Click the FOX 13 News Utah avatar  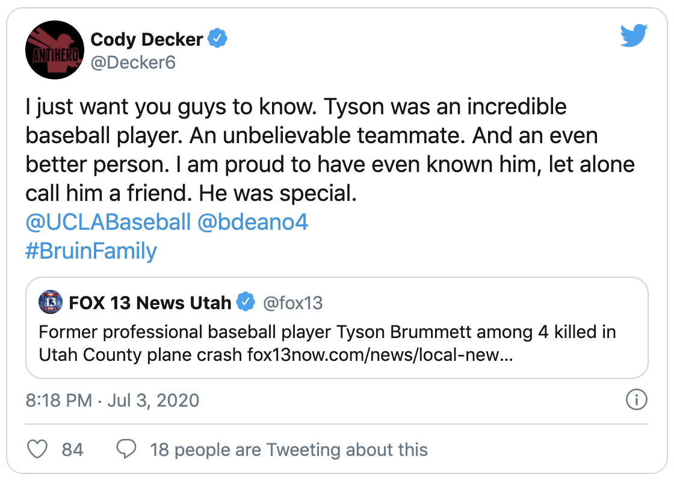click(51, 303)
